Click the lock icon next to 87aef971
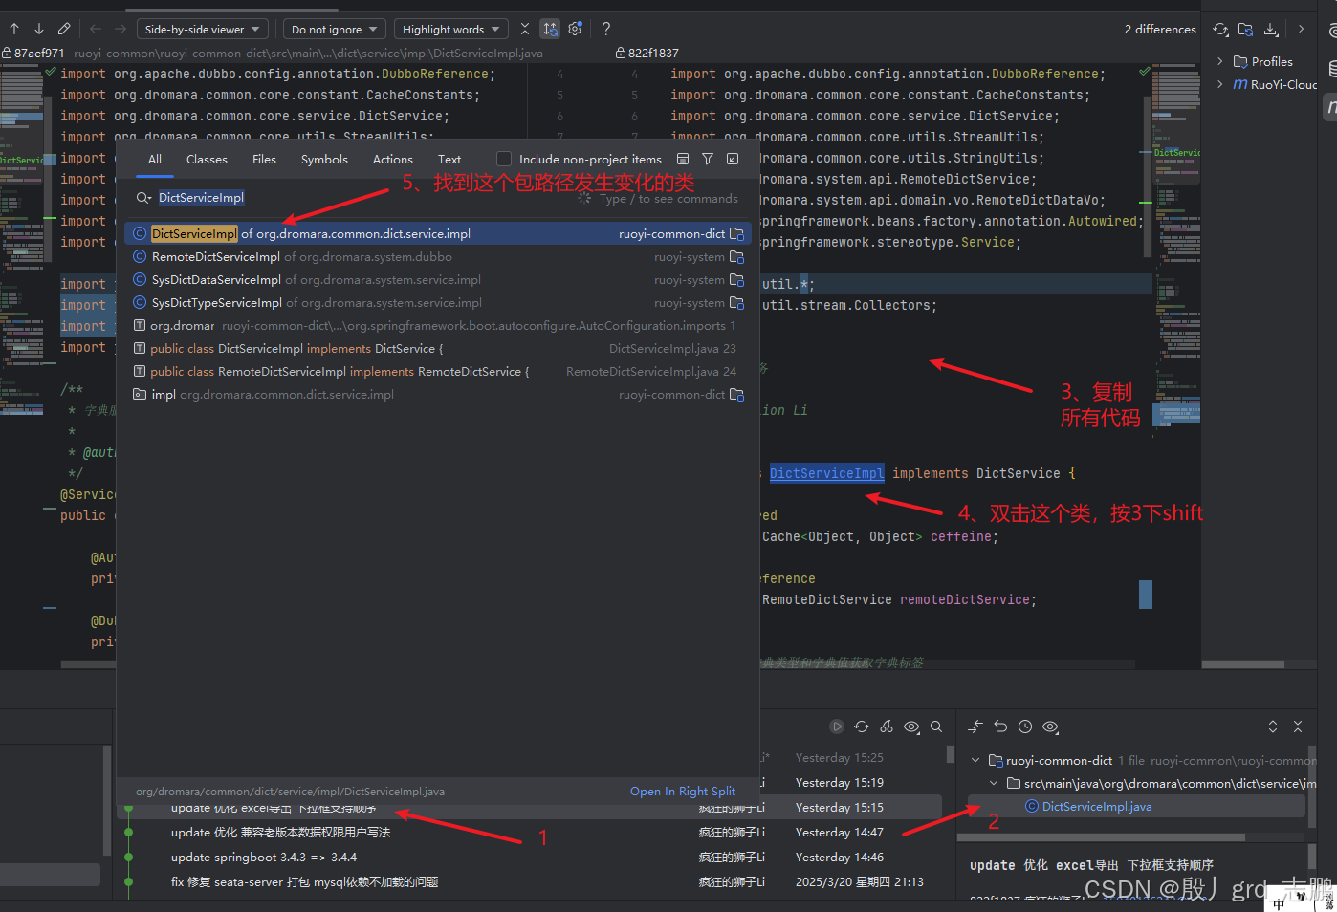Image resolution: width=1337 pixels, height=912 pixels. click(7, 54)
